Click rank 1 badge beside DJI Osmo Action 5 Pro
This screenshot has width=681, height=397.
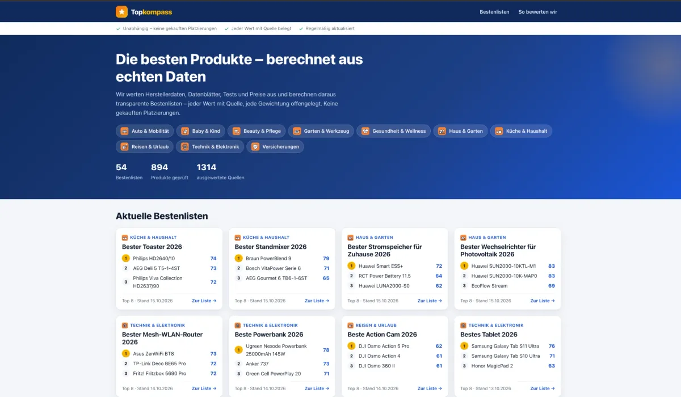pyautogui.click(x=351, y=346)
